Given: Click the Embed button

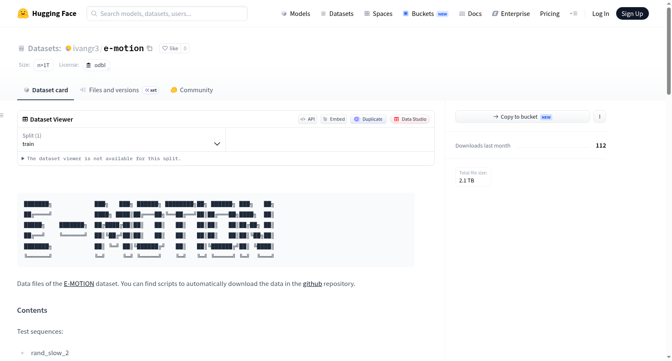Looking at the screenshot, I should click(x=333, y=119).
